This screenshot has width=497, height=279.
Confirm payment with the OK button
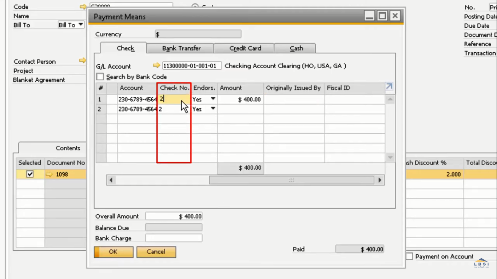113,251
